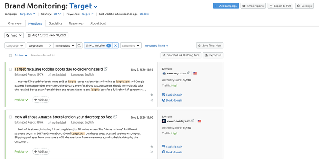
Task: Open www.newsday.com external link icon
Action: [193, 121]
